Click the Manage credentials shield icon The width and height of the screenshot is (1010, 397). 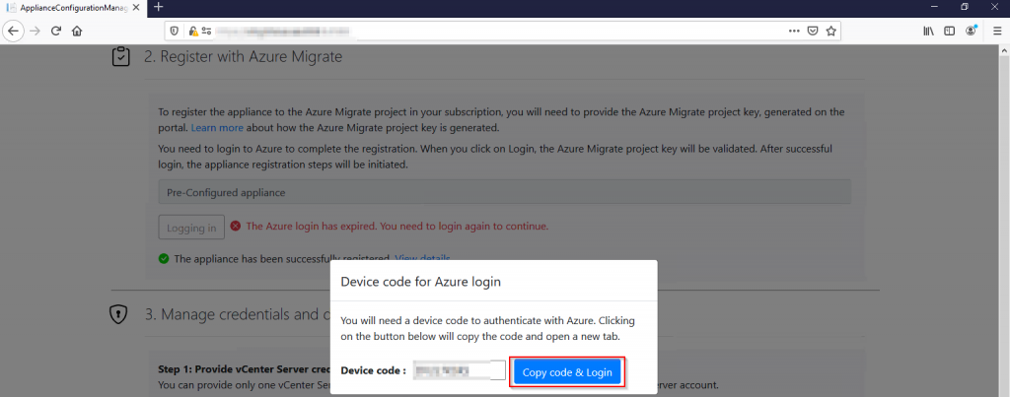coord(116,314)
